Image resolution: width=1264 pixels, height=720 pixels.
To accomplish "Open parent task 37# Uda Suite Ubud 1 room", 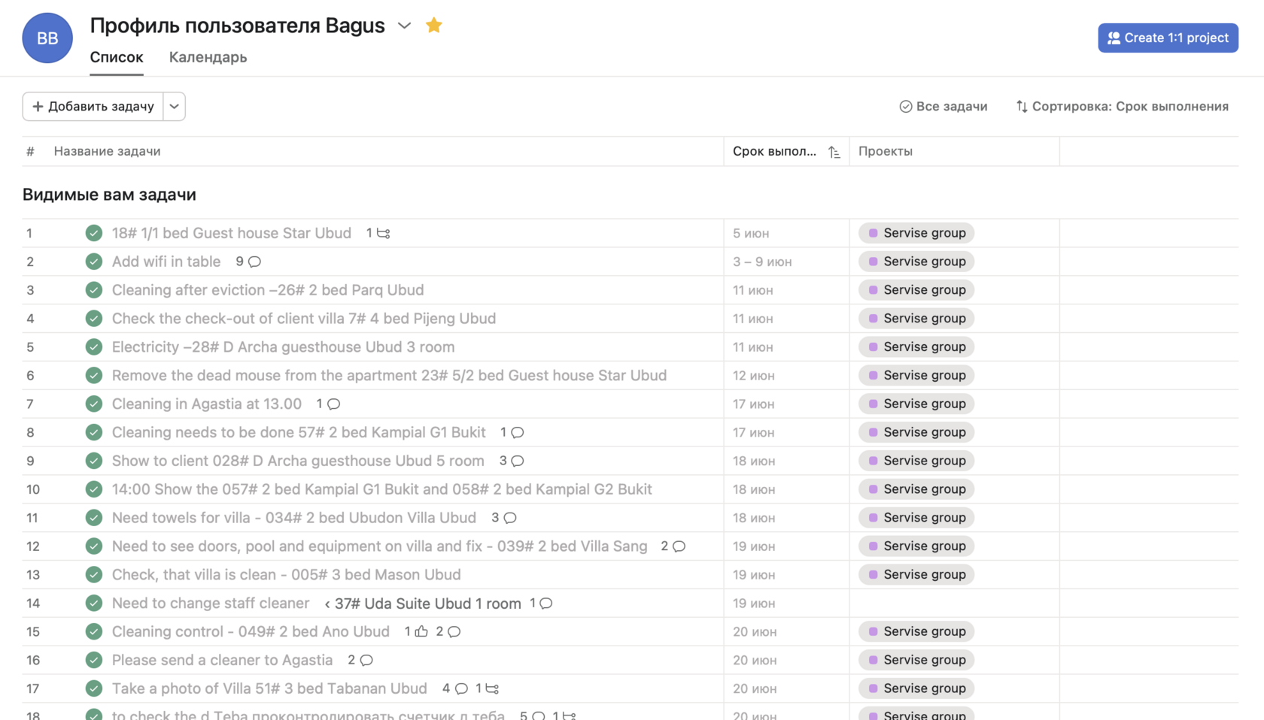I will click(427, 604).
